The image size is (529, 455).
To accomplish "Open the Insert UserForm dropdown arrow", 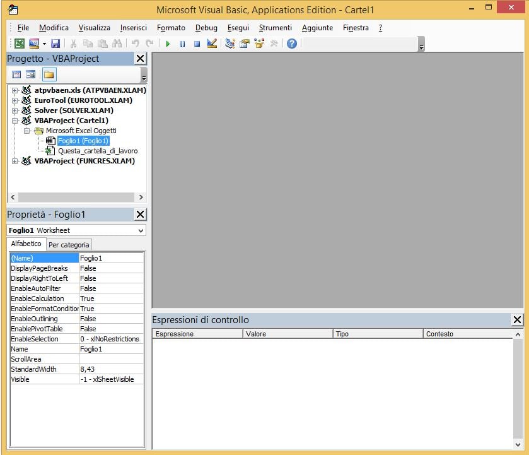I will pos(44,44).
